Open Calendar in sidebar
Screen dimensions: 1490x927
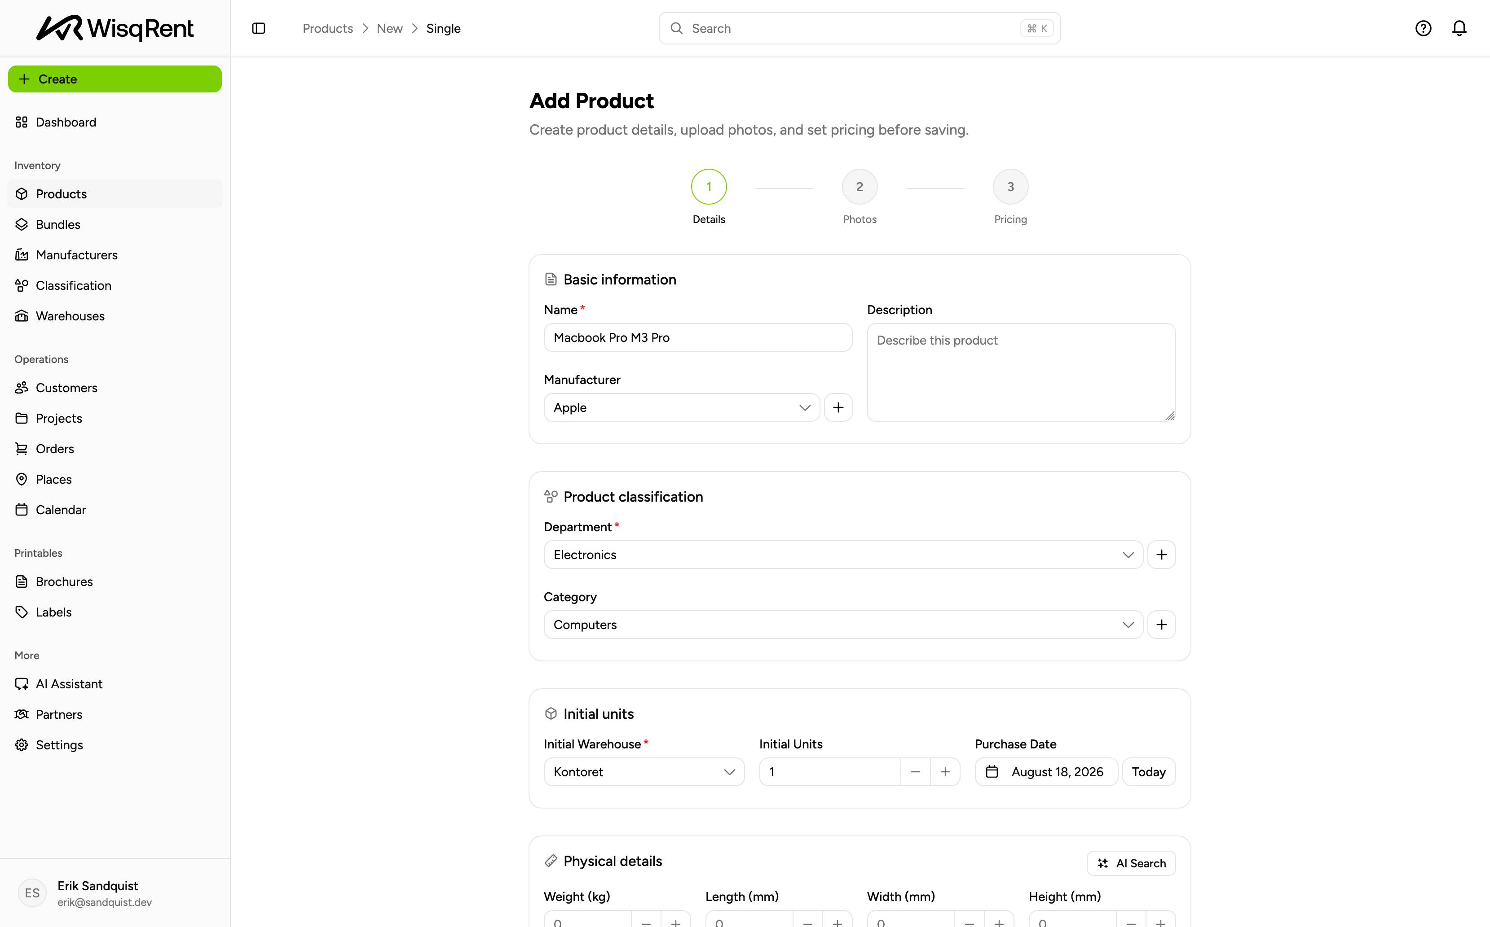point(115,510)
